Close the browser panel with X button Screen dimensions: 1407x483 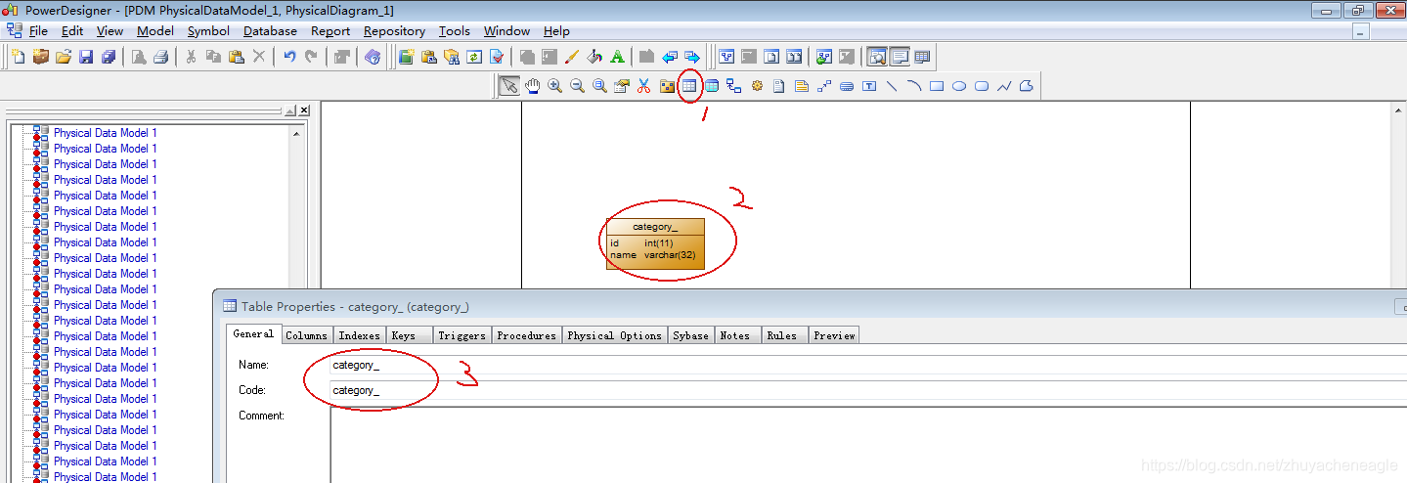click(304, 110)
